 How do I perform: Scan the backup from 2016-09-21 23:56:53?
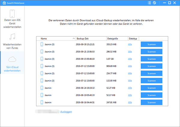(x=151, y=51)
